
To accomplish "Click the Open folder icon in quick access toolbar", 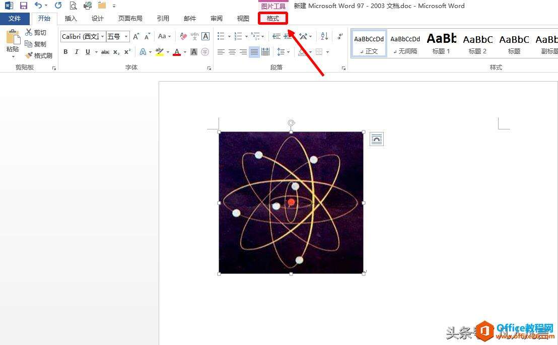I will pos(102,6).
